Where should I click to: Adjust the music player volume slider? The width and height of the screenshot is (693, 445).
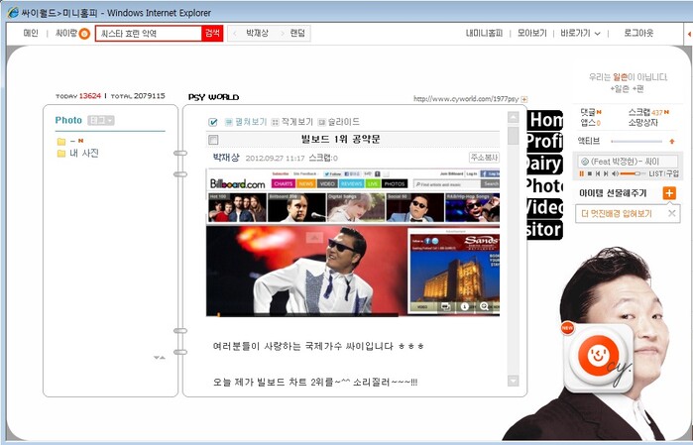click(633, 174)
